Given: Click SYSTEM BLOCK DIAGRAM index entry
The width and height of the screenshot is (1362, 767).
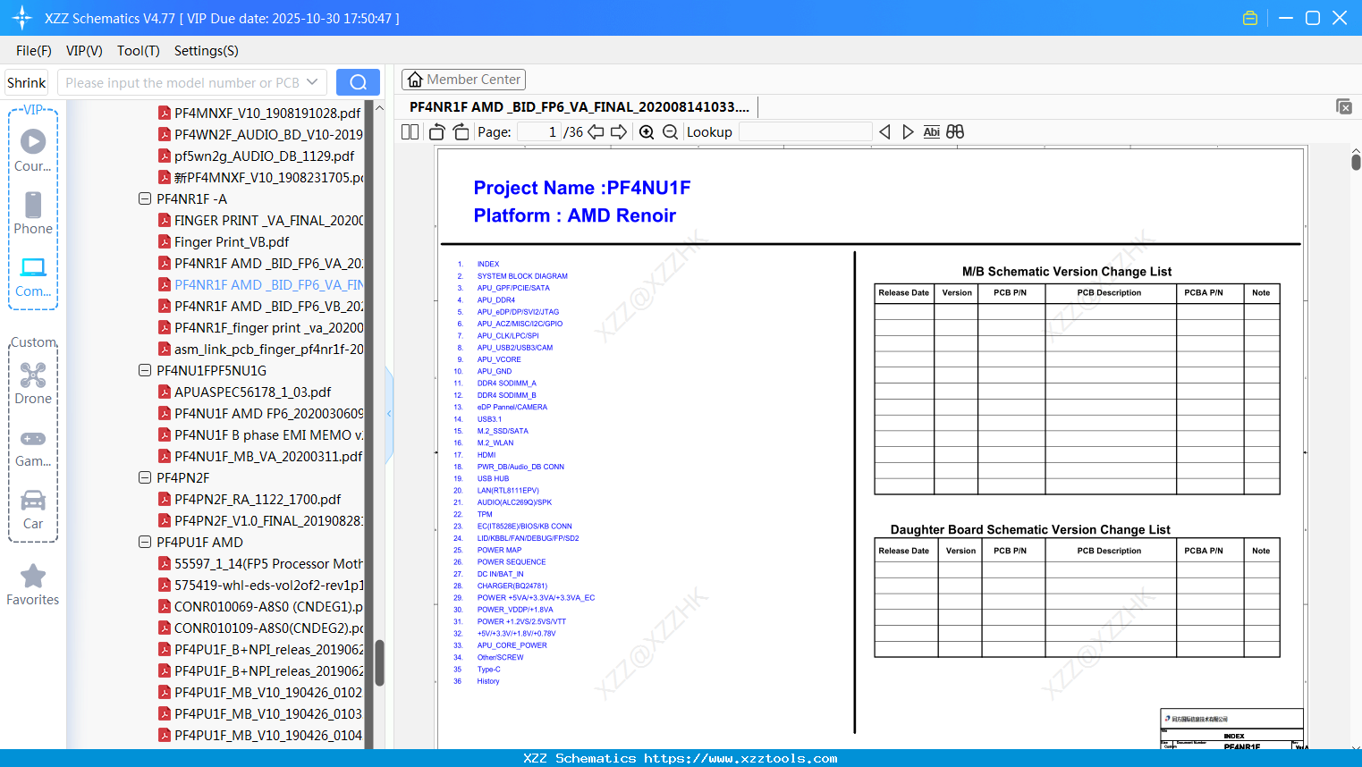Looking at the screenshot, I should [522, 276].
